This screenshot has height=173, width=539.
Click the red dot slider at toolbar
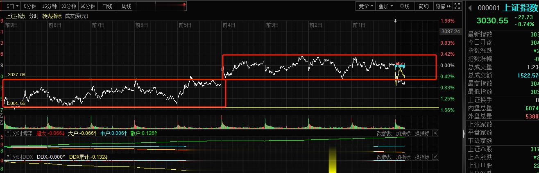(x=184, y=6)
